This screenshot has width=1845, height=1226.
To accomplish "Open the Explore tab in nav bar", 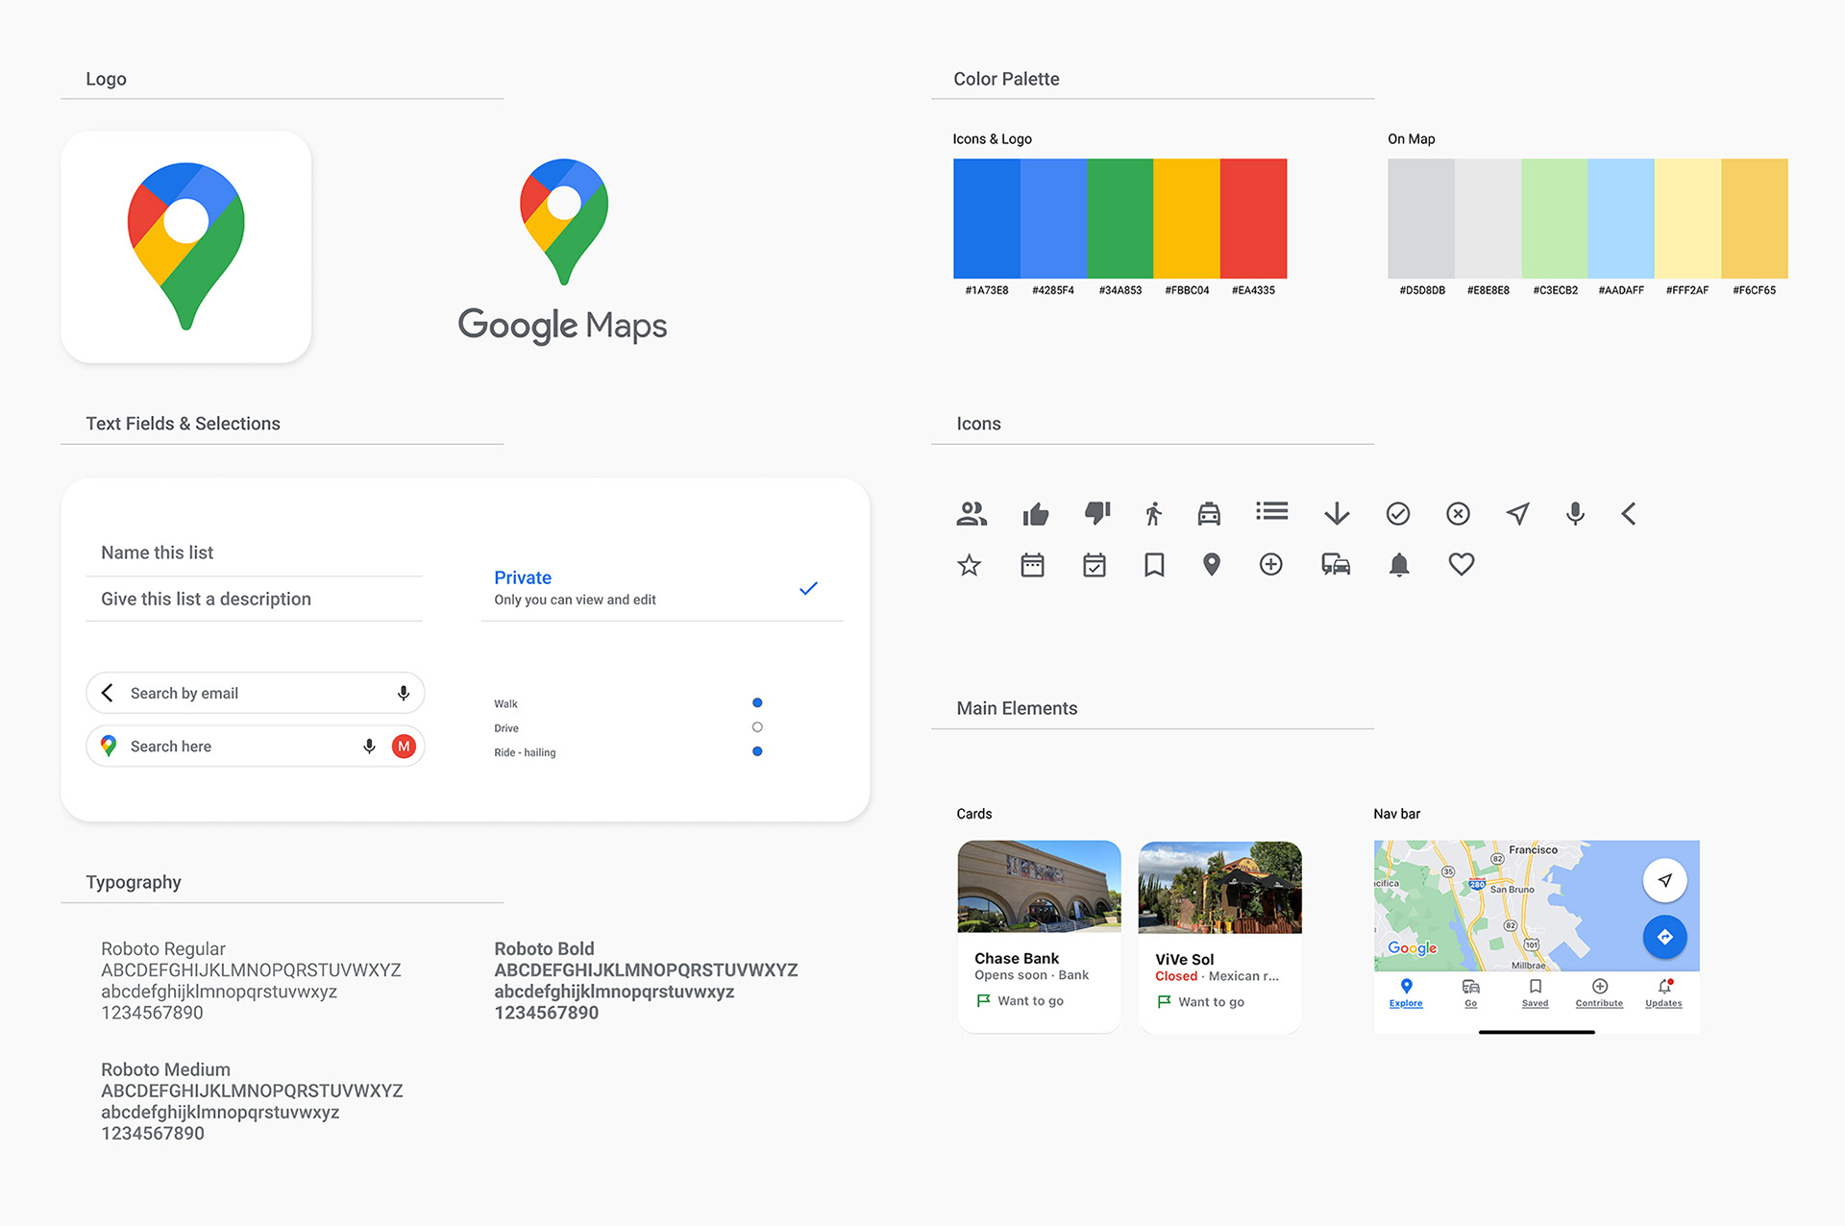I will pyautogui.click(x=1406, y=993).
